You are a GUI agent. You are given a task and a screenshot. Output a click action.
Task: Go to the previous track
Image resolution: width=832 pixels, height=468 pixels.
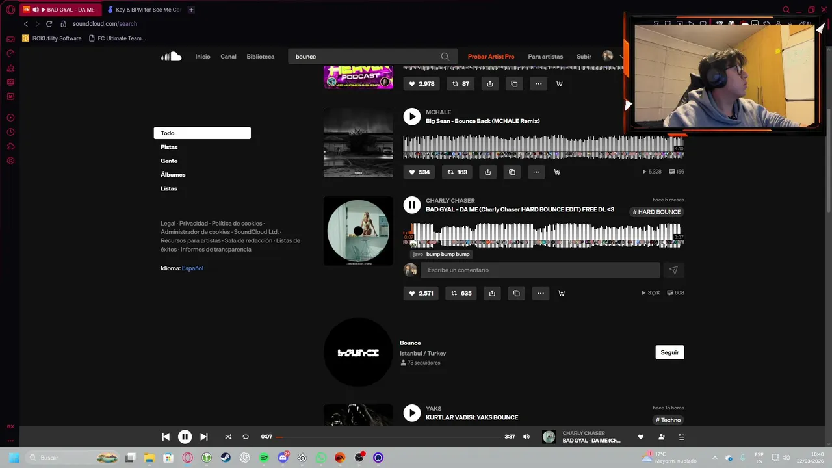point(166,437)
